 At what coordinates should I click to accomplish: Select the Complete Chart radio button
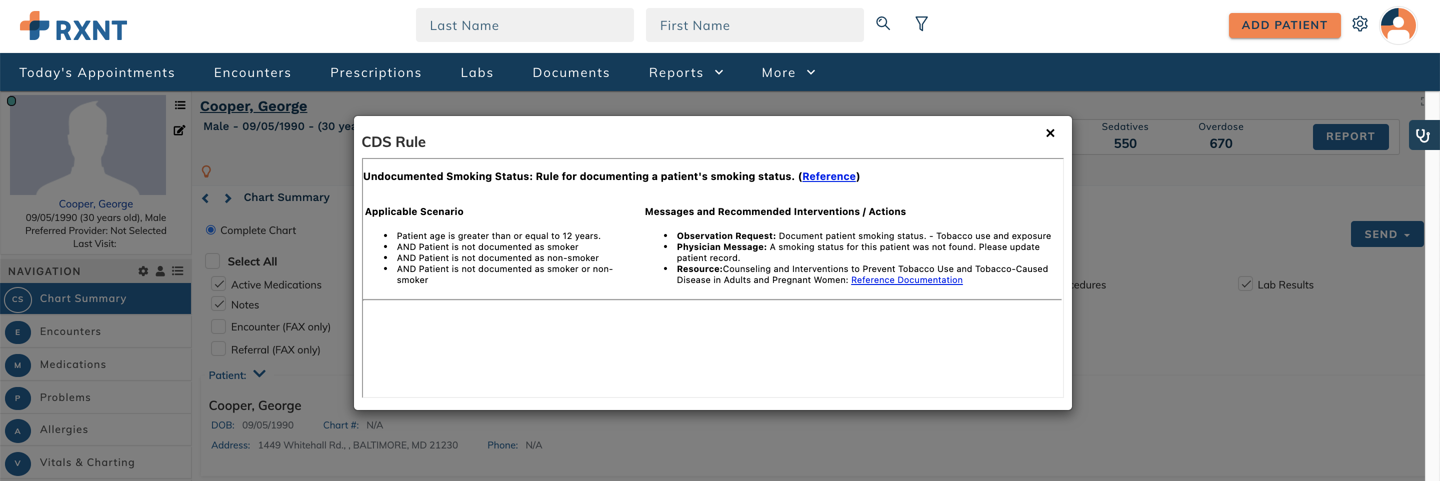click(x=210, y=230)
